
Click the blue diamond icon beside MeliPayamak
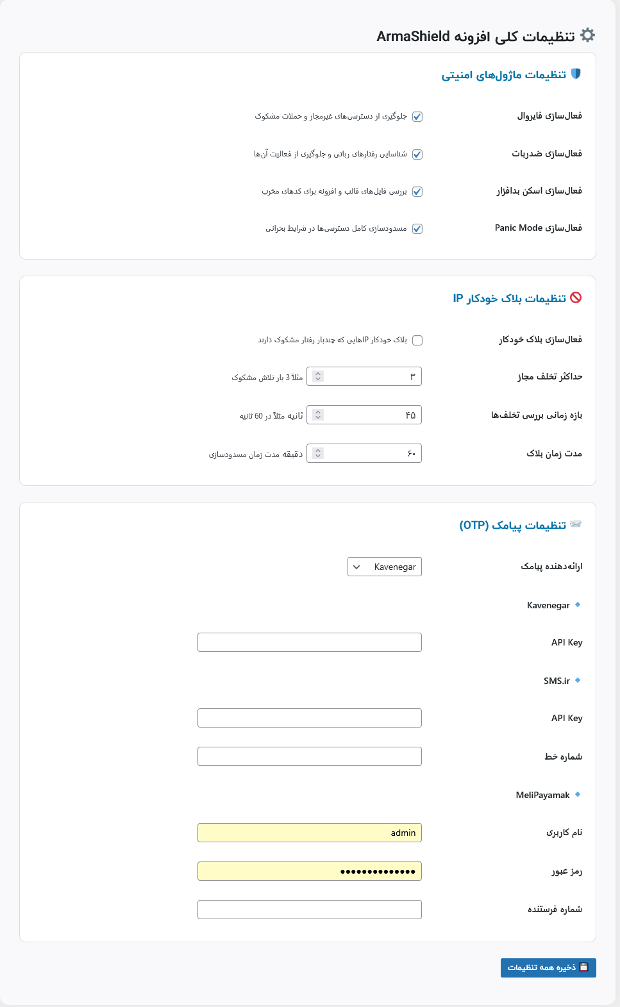pyautogui.click(x=578, y=794)
